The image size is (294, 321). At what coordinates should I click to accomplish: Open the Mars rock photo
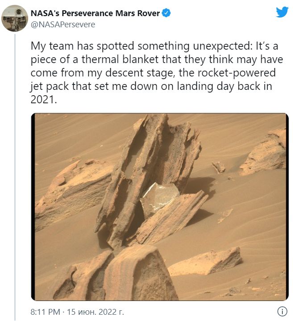pos(160,207)
